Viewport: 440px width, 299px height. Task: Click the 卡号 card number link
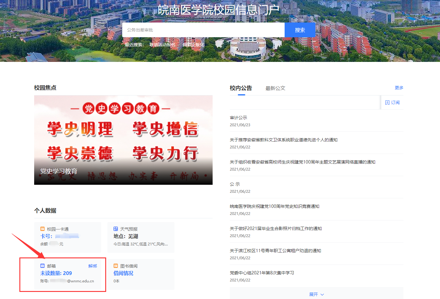60,236
